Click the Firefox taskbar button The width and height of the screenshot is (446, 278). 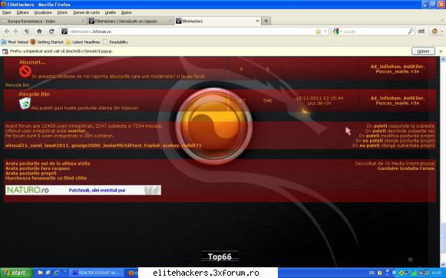point(132,273)
